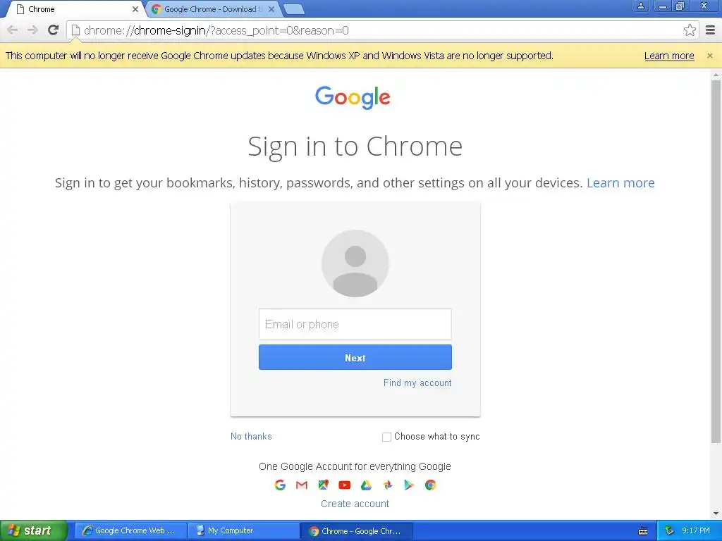Close the Chrome sign-in tab
722x541 pixels.
coord(135,9)
